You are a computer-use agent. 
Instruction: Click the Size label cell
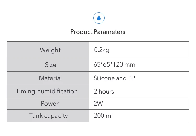coord(48,64)
